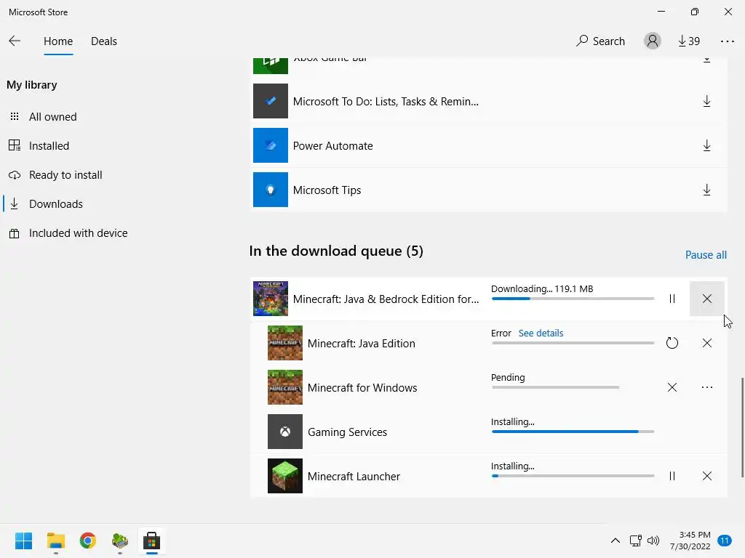The image size is (745, 558).
Task: Click Microsoft To Do: Lists, Tasks title
Action: (386, 102)
